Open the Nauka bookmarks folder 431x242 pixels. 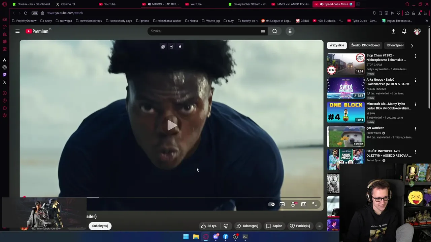(191, 21)
